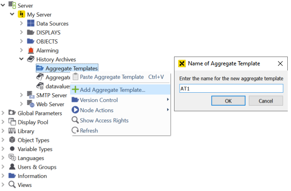Click the datavalues archive icon
The height and width of the screenshot is (191, 291).
coord(40,86)
